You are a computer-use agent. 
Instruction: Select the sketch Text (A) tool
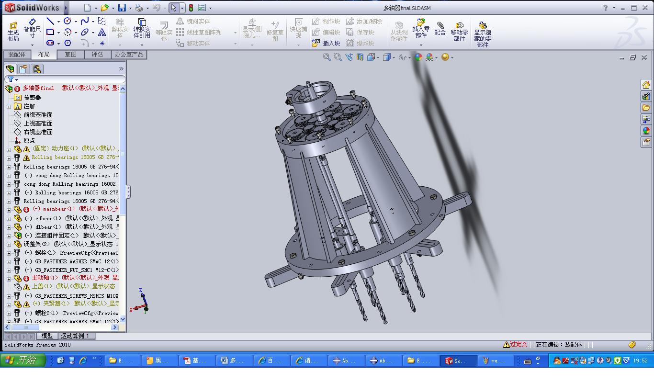[101, 32]
